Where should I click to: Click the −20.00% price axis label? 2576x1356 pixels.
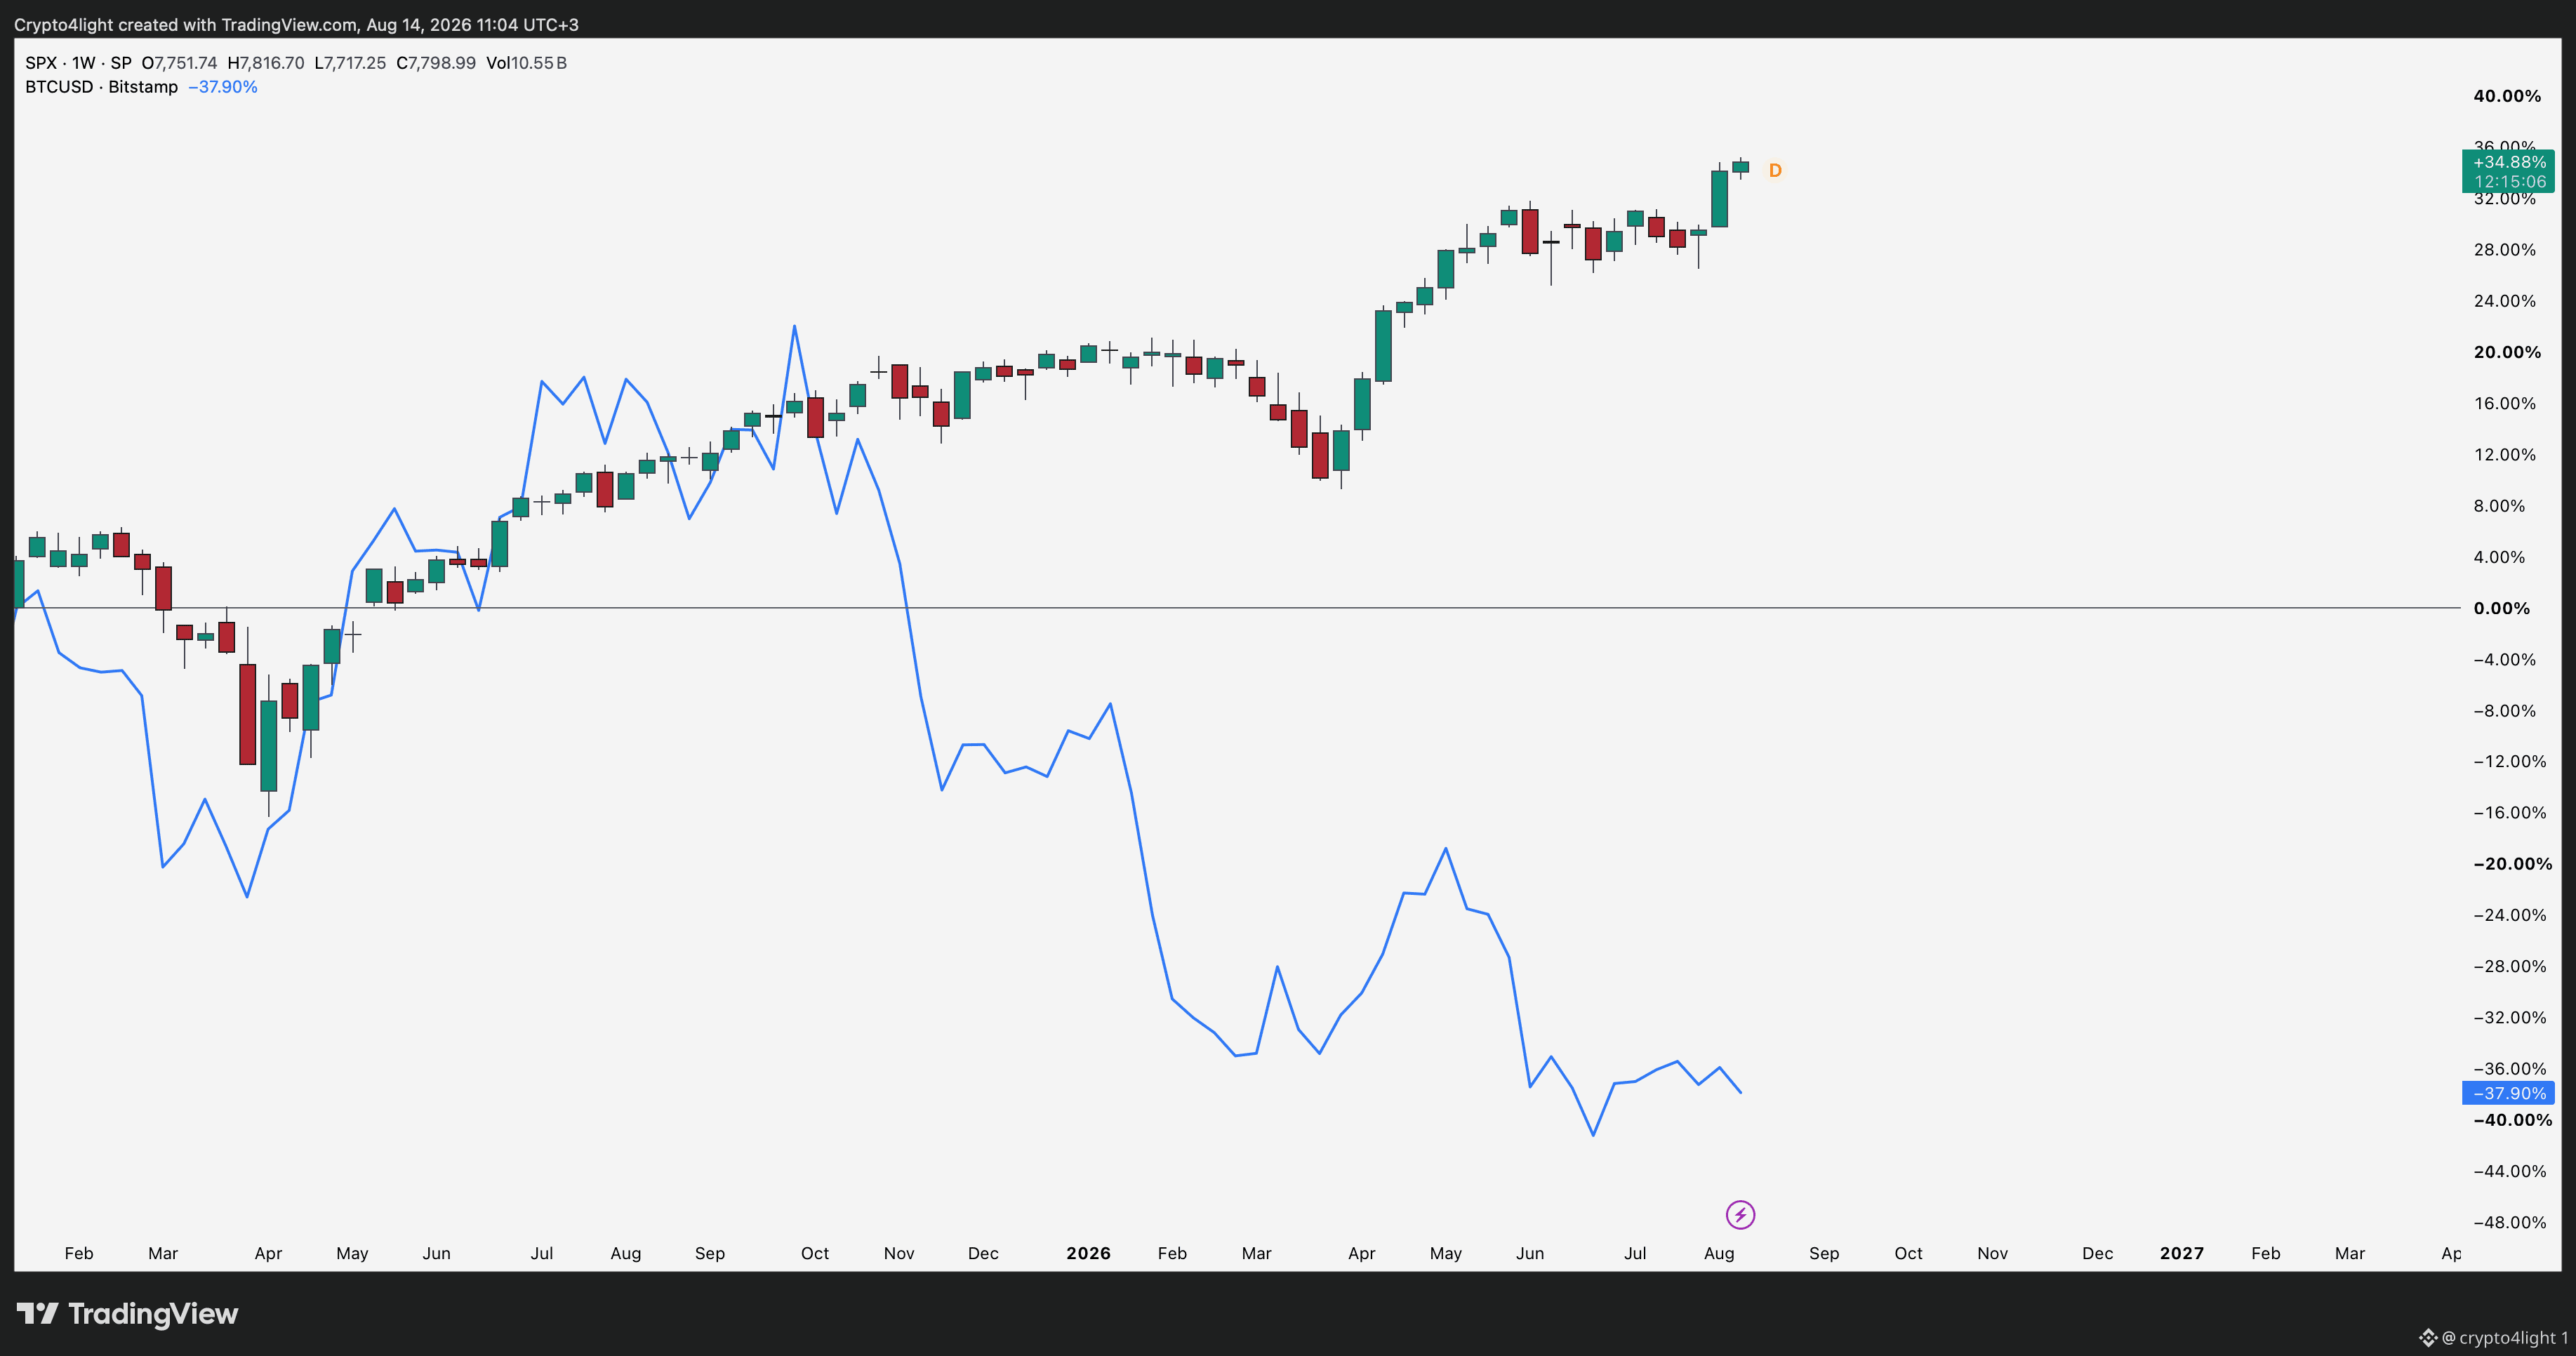point(2512,864)
